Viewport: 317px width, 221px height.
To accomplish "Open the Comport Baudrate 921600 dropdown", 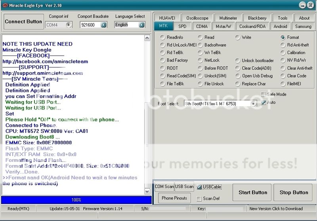I will [103, 25].
